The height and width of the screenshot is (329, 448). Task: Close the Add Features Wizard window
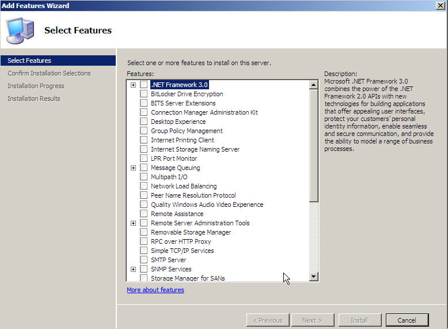tap(441, 5)
